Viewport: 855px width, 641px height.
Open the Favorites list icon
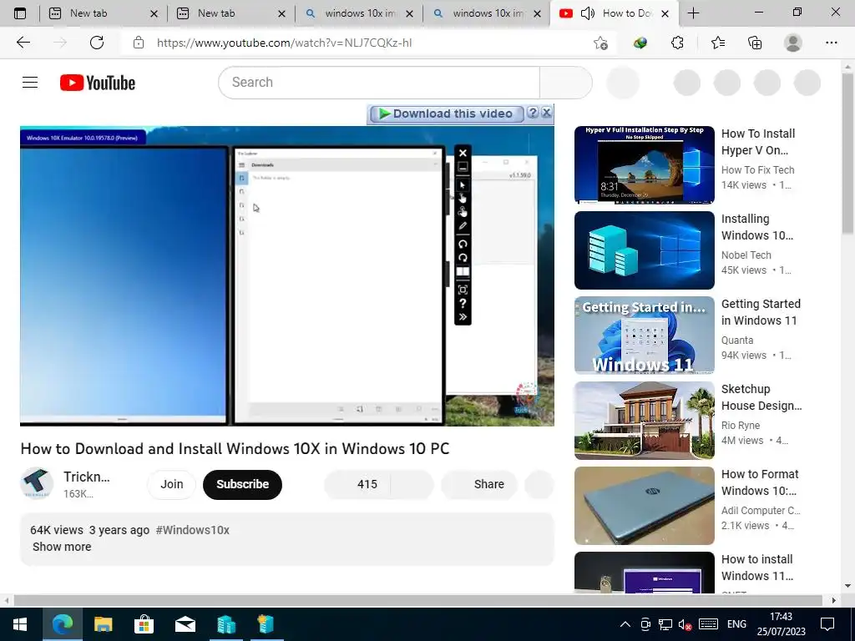717,43
